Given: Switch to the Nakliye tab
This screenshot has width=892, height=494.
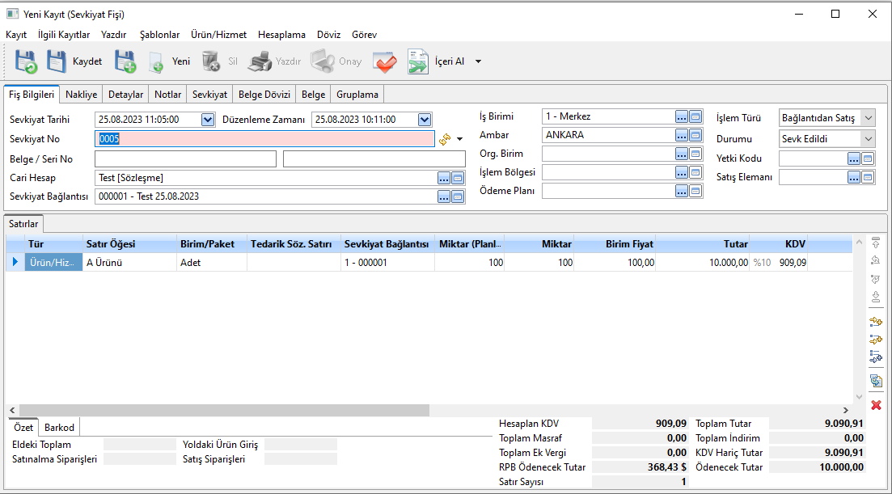Looking at the screenshot, I should [x=81, y=95].
